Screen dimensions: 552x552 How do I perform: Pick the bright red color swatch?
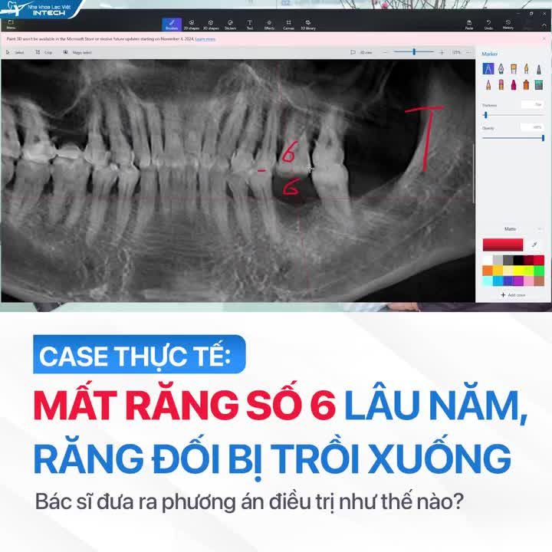coord(539,260)
